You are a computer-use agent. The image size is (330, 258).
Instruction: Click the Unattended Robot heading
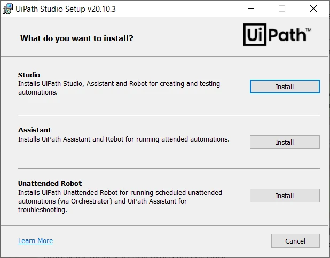[x=50, y=183]
